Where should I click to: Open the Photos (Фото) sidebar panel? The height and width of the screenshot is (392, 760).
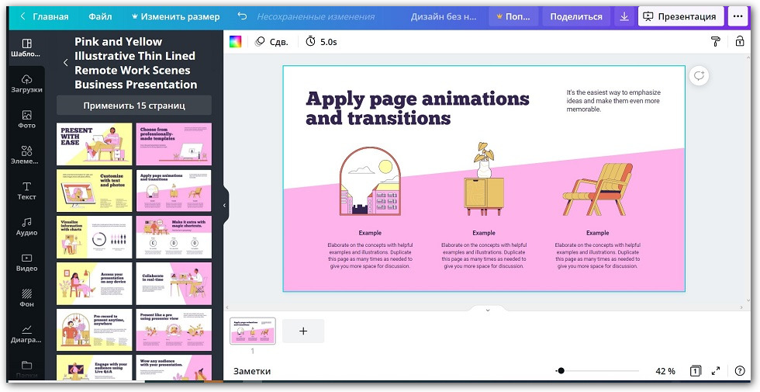click(x=26, y=119)
